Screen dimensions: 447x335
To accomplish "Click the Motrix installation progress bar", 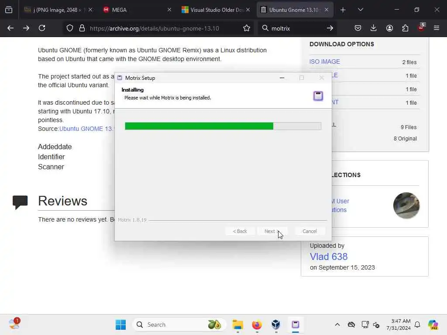I will (x=223, y=126).
